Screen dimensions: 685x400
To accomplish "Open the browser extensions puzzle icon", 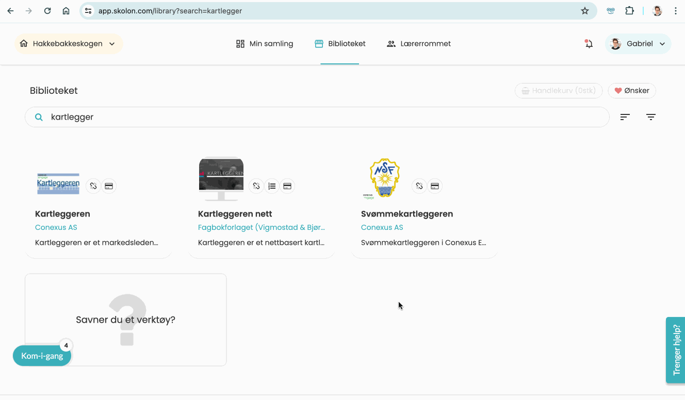I will [629, 11].
